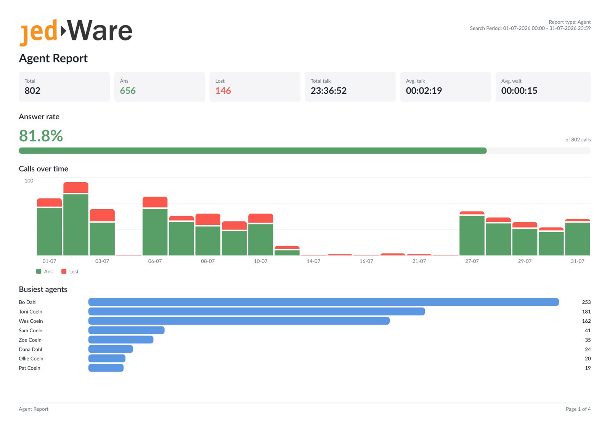Click the 'of 802 calls' caption
The image size is (610, 431).
578,140
